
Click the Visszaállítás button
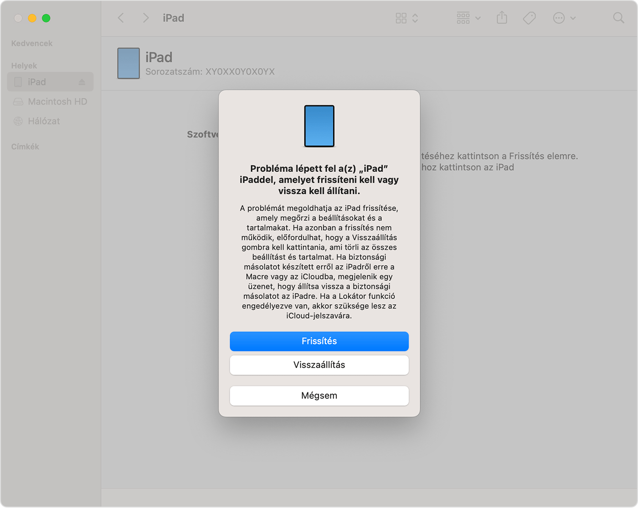pyautogui.click(x=319, y=365)
